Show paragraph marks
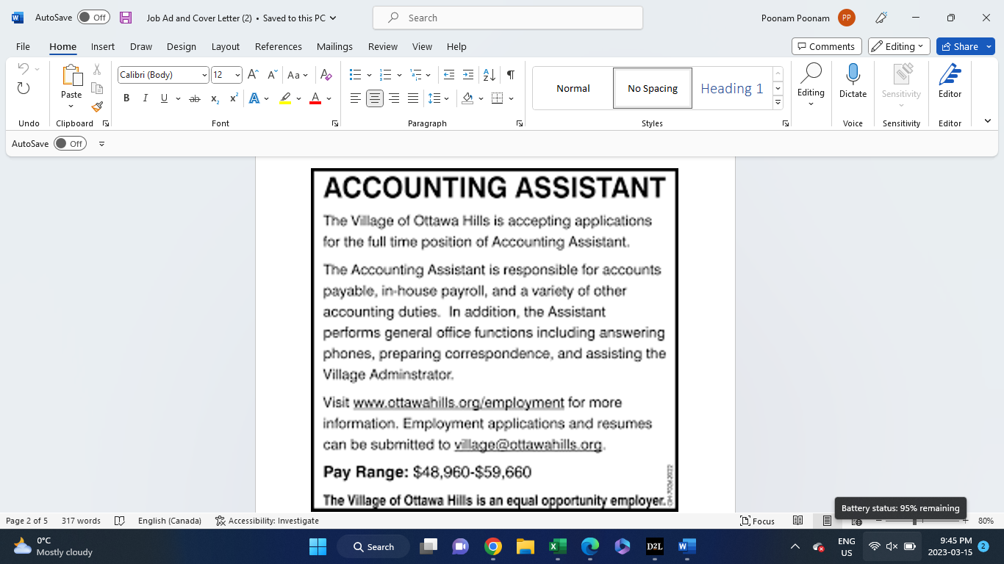Screen dimensions: 1004x564 click(x=510, y=75)
